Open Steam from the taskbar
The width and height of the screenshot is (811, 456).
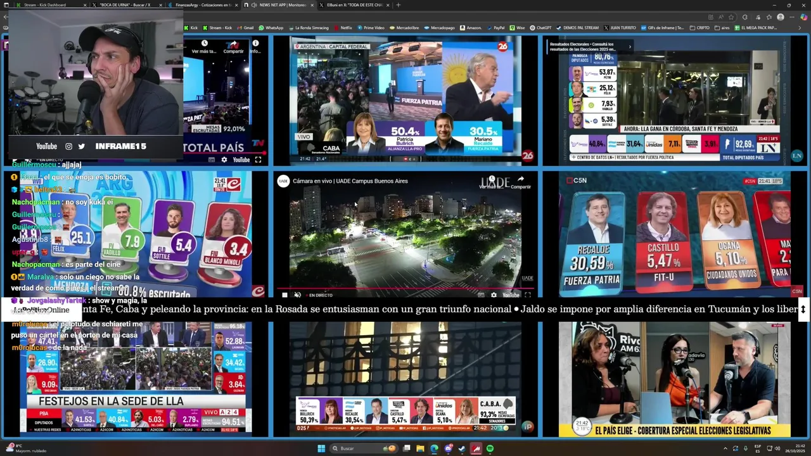click(462, 448)
